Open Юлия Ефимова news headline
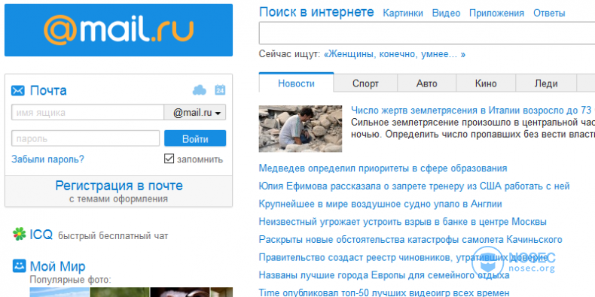 (x=414, y=186)
